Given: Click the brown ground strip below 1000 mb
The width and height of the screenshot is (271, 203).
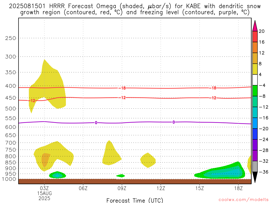Looking at the screenshot, I should (x=135, y=181).
